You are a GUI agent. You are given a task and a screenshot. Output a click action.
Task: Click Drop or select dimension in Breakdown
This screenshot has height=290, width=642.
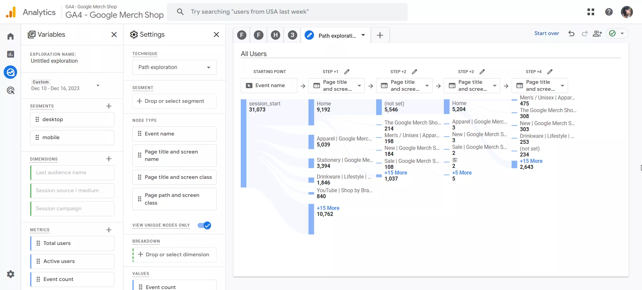pyautogui.click(x=175, y=255)
